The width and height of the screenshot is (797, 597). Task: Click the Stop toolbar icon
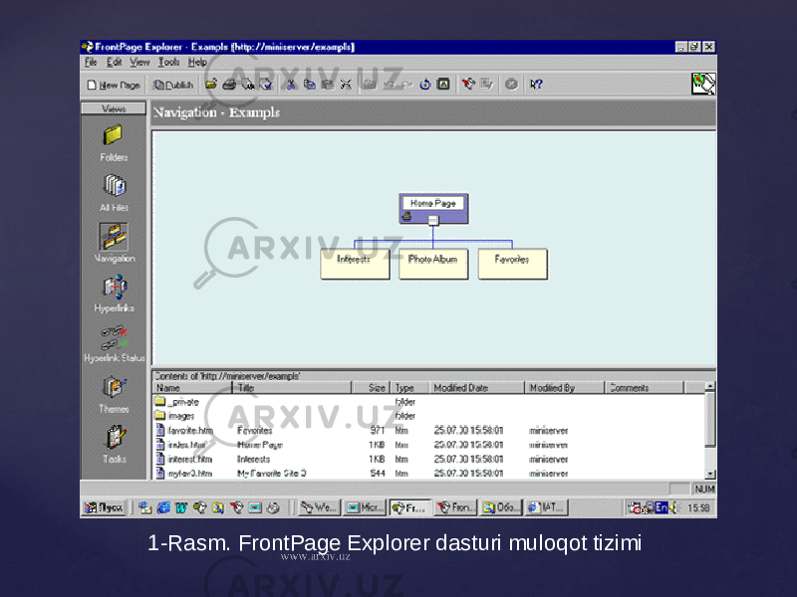click(511, 85)
